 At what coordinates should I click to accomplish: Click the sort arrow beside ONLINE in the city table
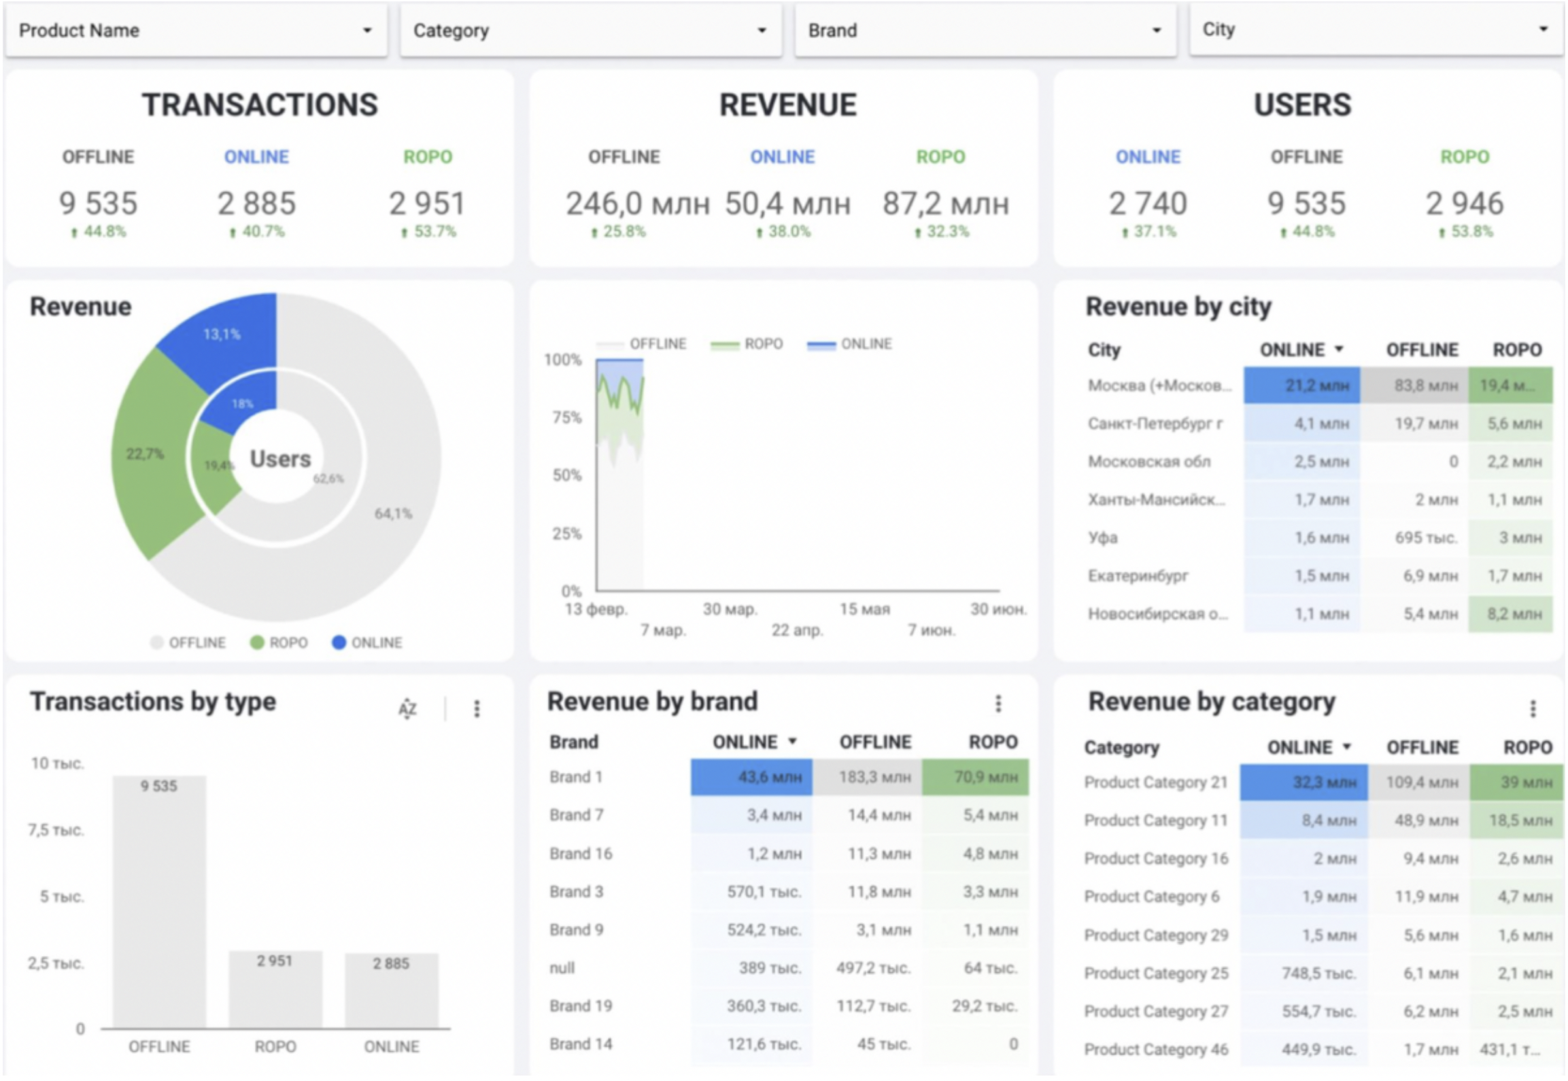pyautogui.click(x=1339, y=349)
